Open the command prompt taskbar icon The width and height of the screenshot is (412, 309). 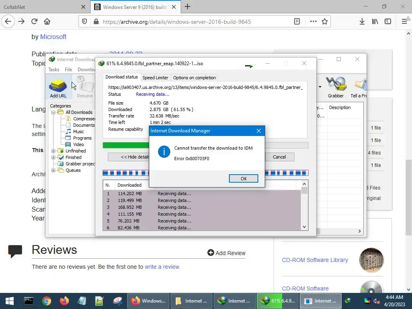click(29, 301)
